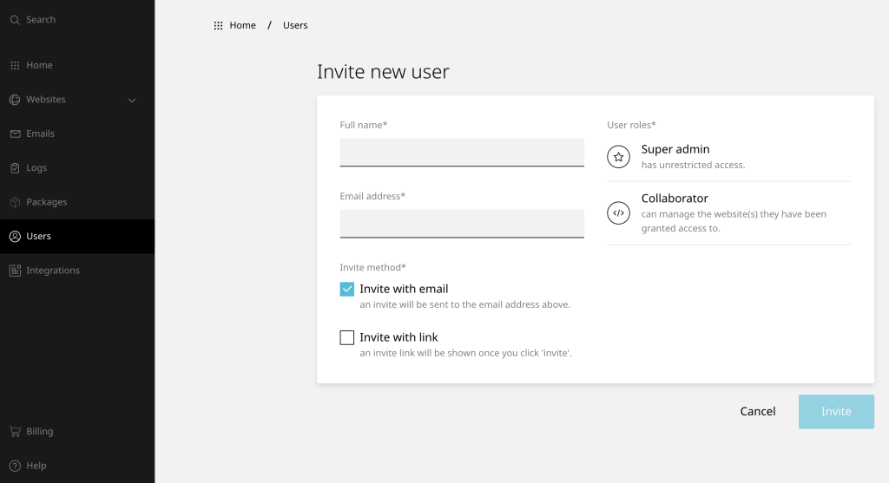Click the Super admin star icon

click(x=618, y=157)
